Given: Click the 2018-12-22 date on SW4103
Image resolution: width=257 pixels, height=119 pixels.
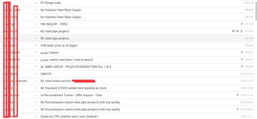Looking at the screenshot, I should coord(247,74).
